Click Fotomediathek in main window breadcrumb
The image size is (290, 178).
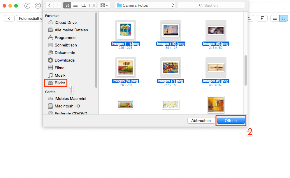(30, 18)
